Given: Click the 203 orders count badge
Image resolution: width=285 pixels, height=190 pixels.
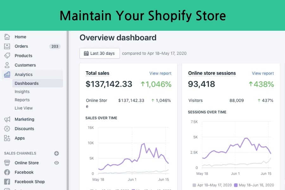Looking at the screenshot, I should click(55, 46).
